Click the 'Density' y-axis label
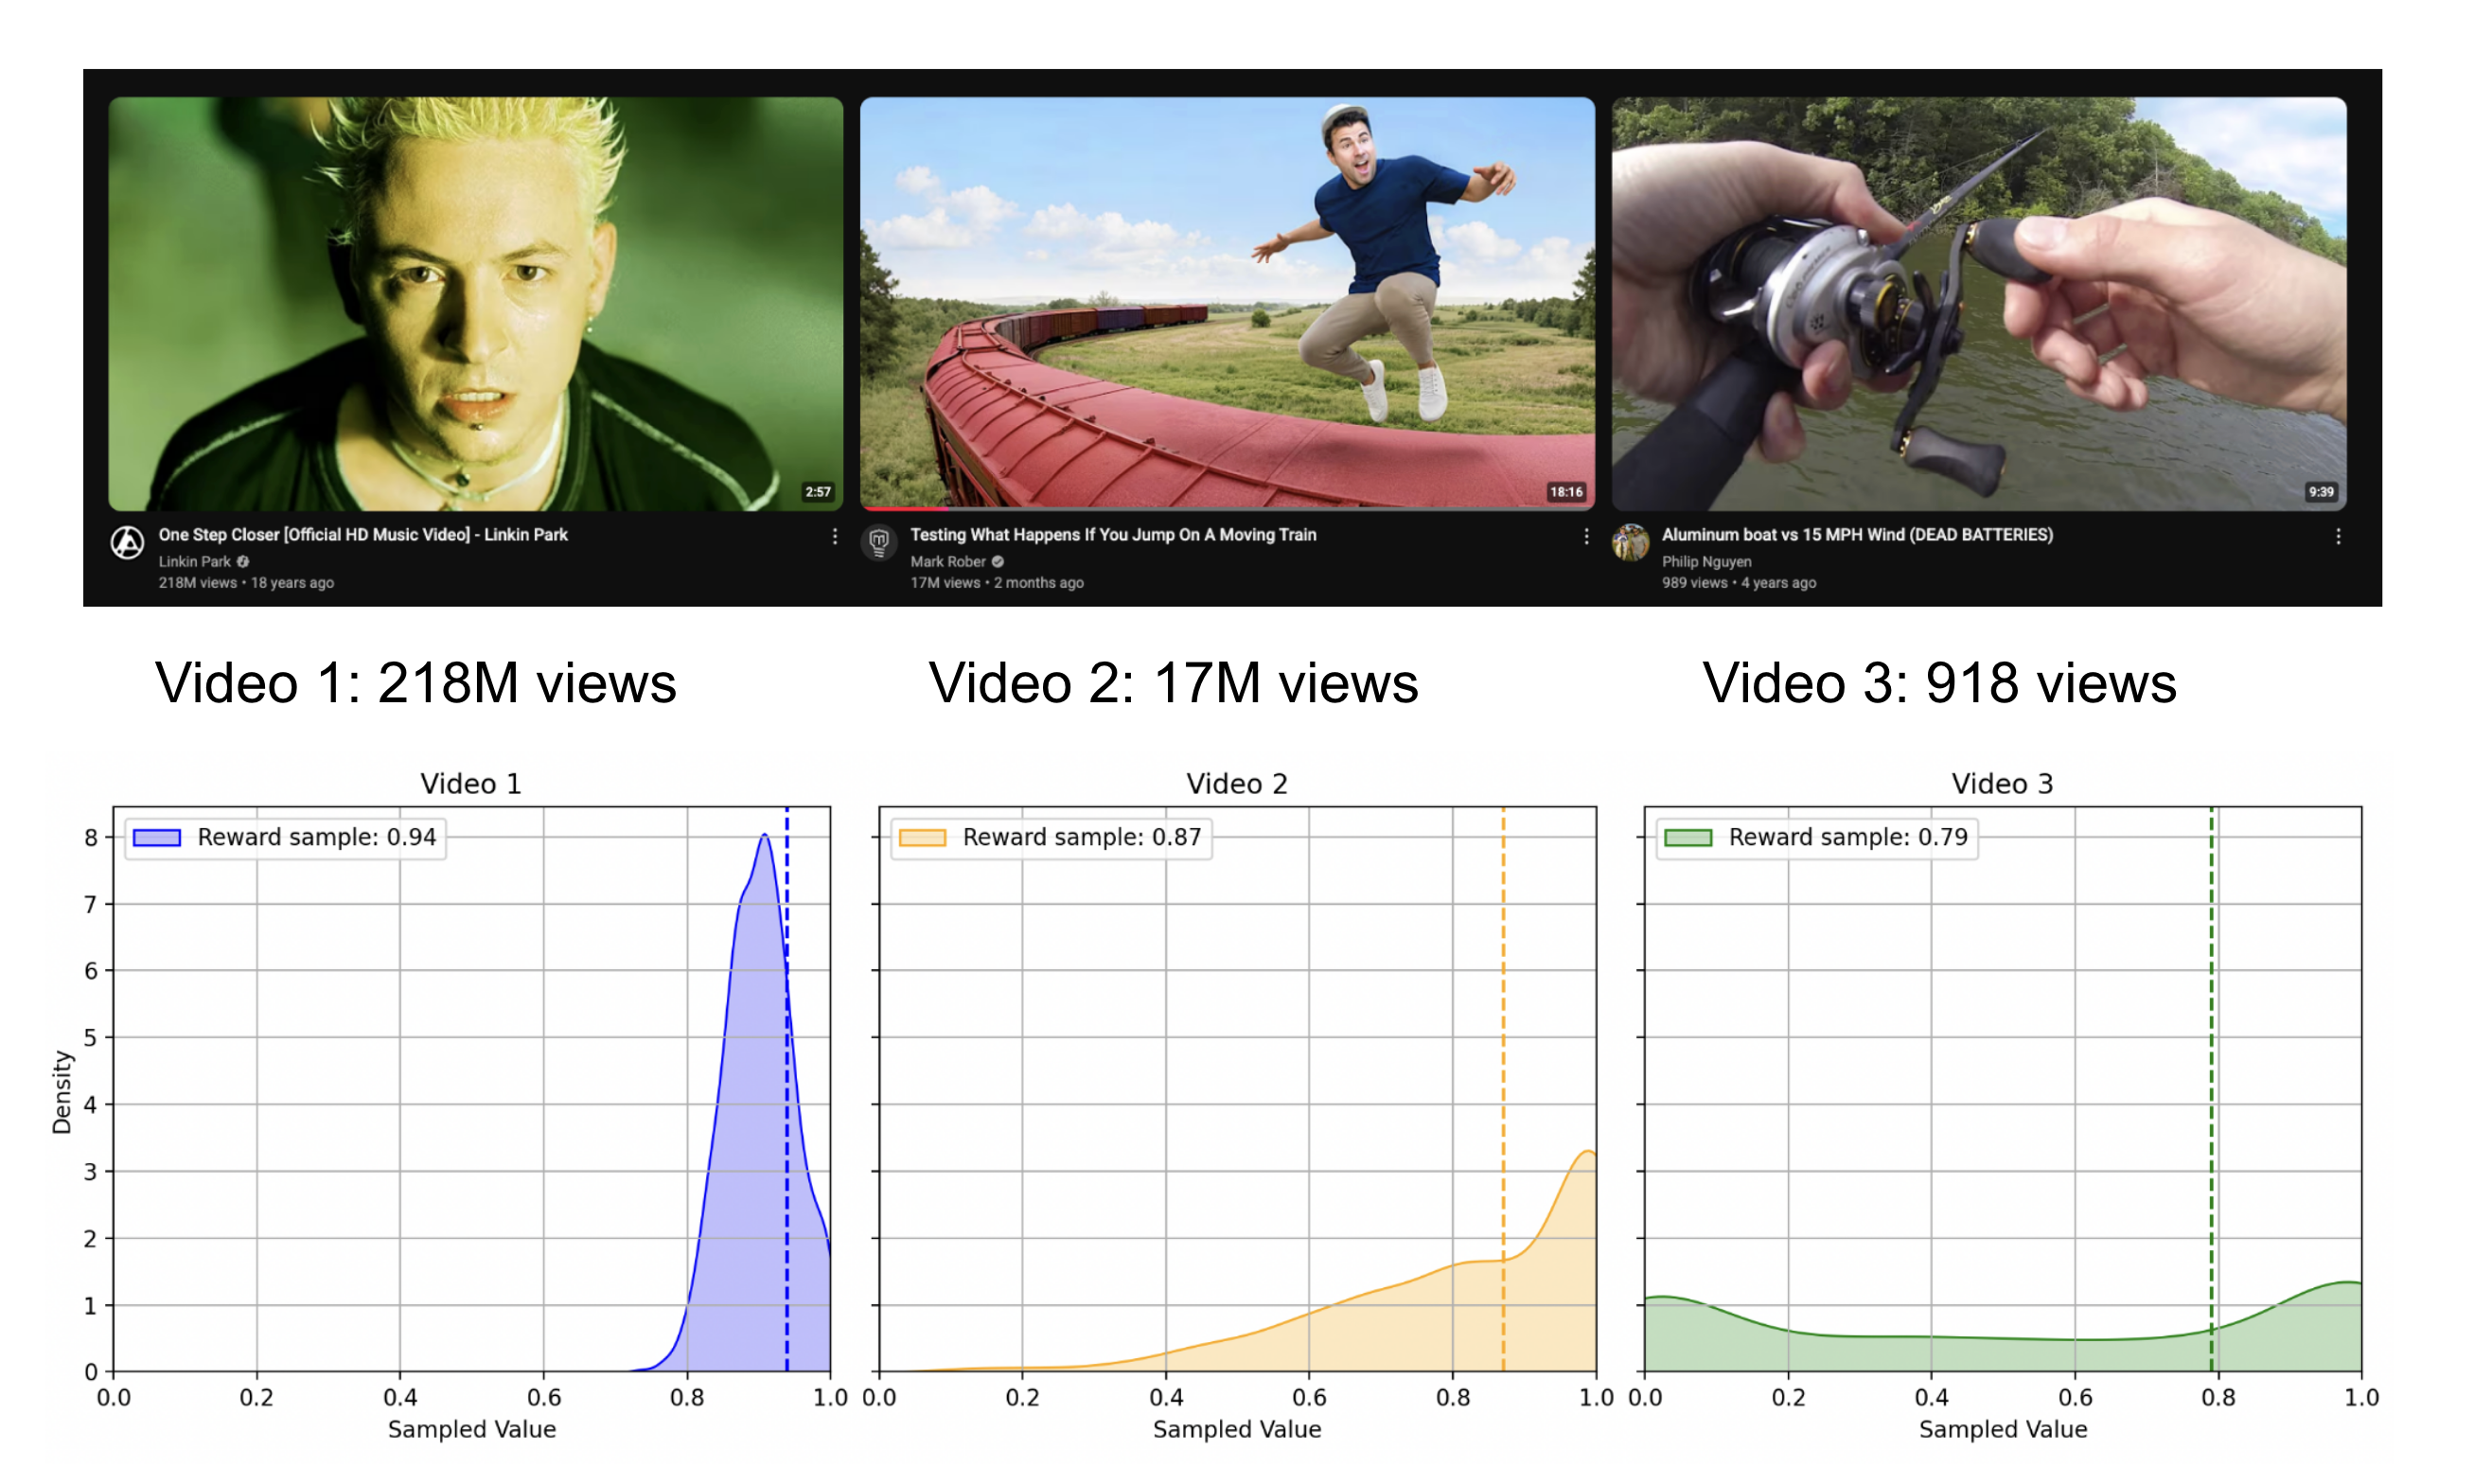This screenshot has height=1484, width=2474. pos(62,1092)
